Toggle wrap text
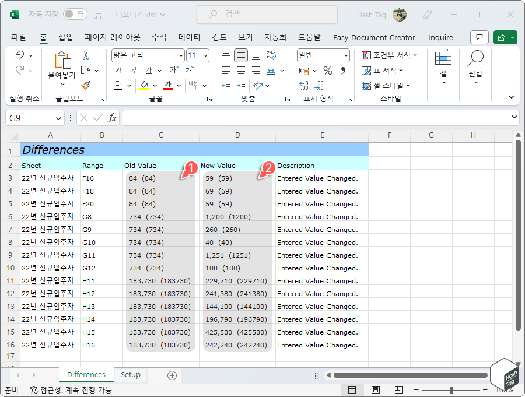The width and height of the screenshot is (525, 397). point(271,55)
